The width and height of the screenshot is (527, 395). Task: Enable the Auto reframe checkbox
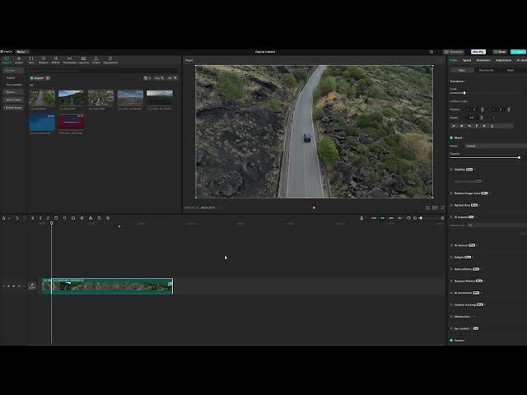click(x=451, y=269)
